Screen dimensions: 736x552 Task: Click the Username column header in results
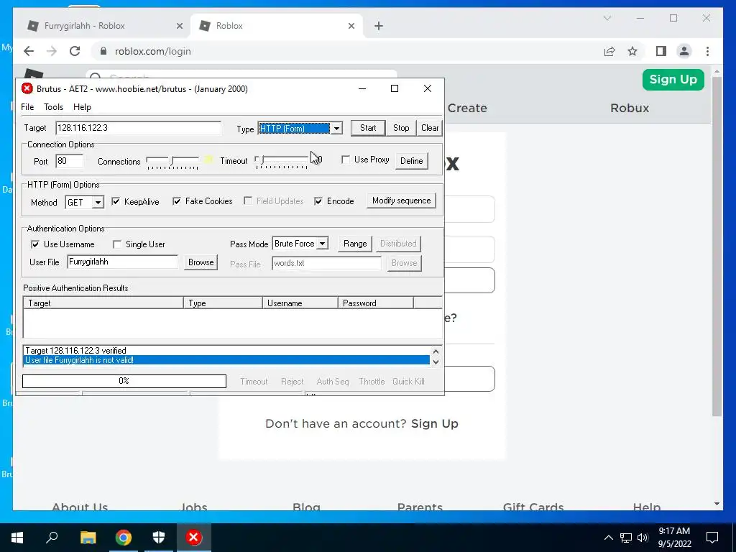[300, 303]
